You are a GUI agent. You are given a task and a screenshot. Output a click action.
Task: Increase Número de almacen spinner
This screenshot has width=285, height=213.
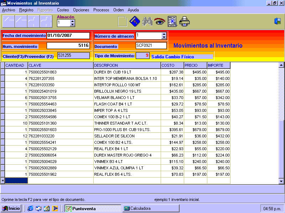click(x=164, y=34)
